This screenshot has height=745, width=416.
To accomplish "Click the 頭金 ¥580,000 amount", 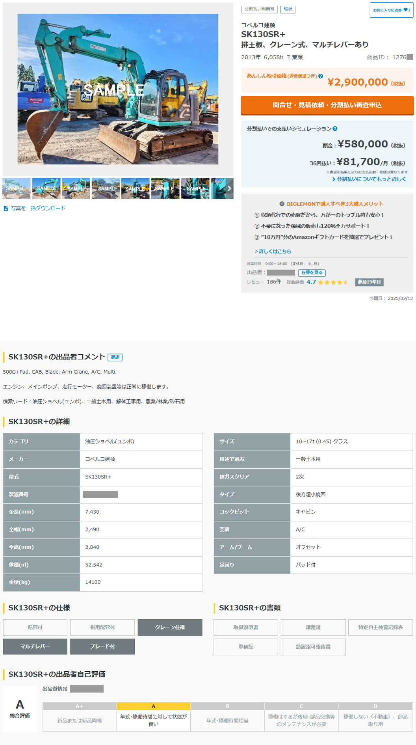I will click(x=363, y=145).
